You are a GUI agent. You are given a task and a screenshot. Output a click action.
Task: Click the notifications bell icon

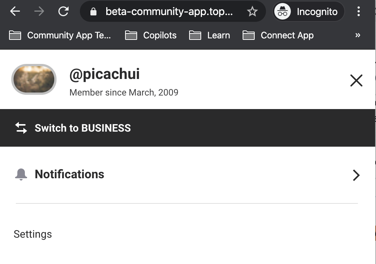click(x=21, y=174)
